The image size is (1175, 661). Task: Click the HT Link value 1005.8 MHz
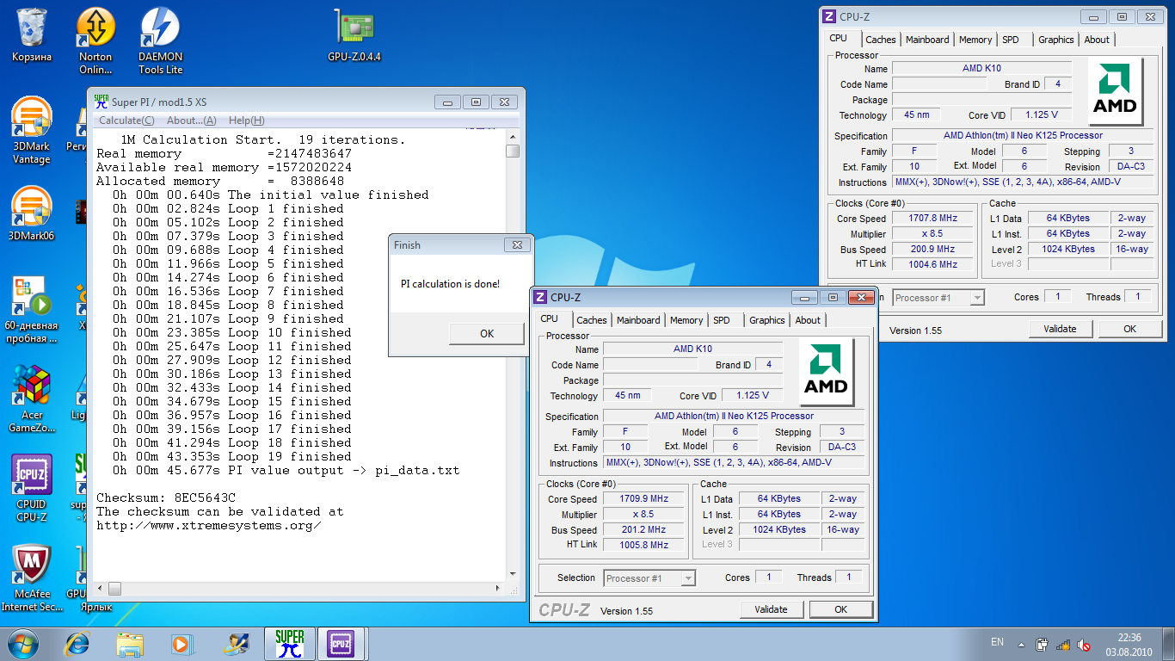coord(644,545)
